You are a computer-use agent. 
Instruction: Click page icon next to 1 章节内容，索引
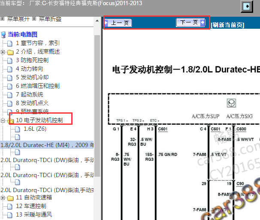point(10,44)
